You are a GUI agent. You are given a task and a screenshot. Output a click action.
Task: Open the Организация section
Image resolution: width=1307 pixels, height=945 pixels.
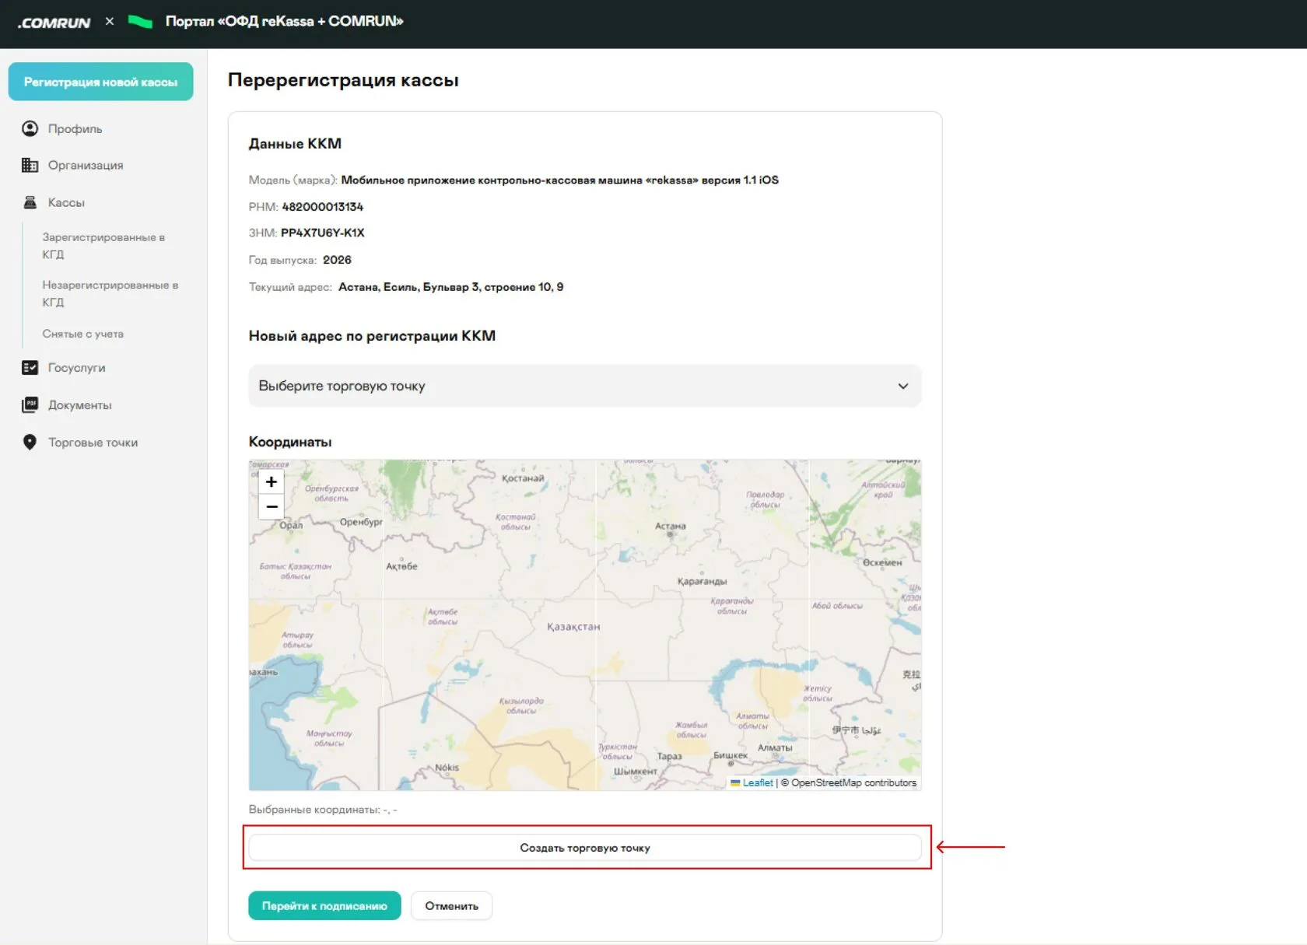pos(86,165)
